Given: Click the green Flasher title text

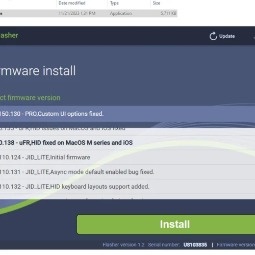Looking at the screenshot, I should pyautogui.click(x=9, y=35).
